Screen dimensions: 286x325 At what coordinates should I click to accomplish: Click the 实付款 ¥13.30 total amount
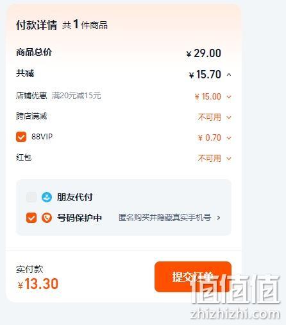[x=38, y=284]
